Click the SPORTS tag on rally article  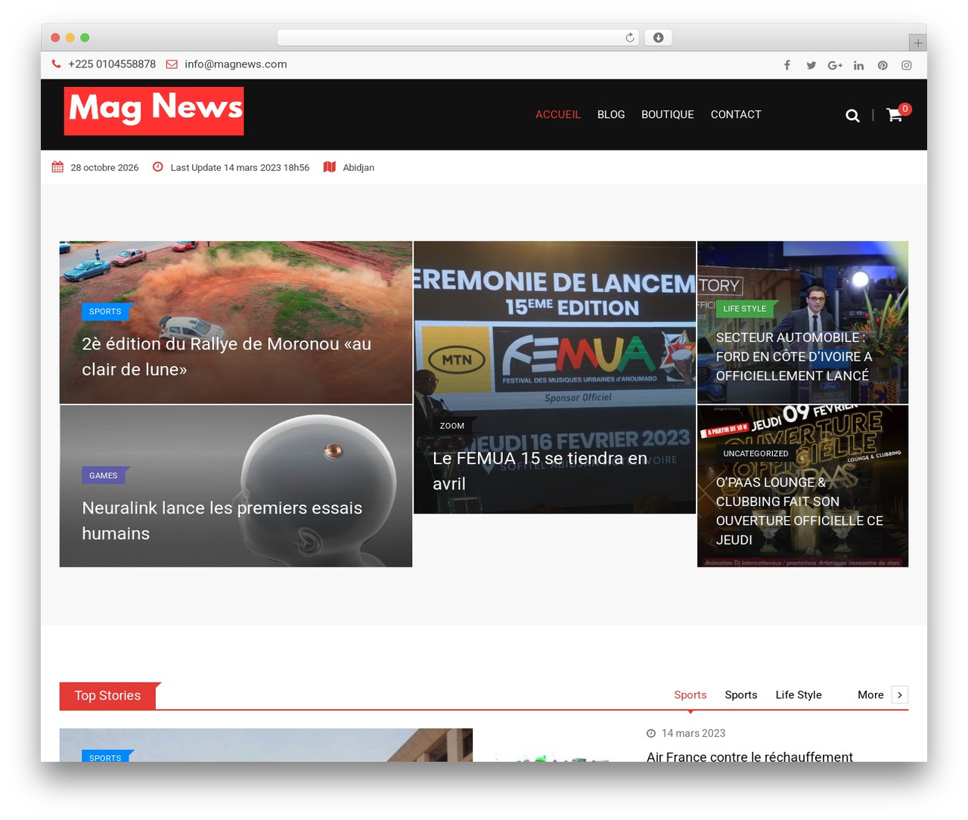click(105, 312)
